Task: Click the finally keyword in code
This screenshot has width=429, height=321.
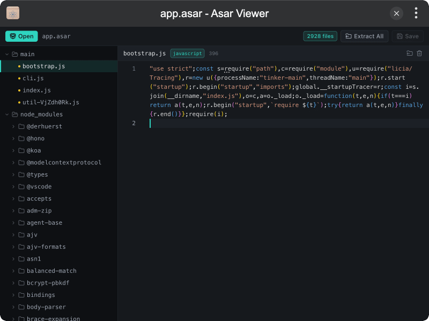Action: click(x=411, y=105)
